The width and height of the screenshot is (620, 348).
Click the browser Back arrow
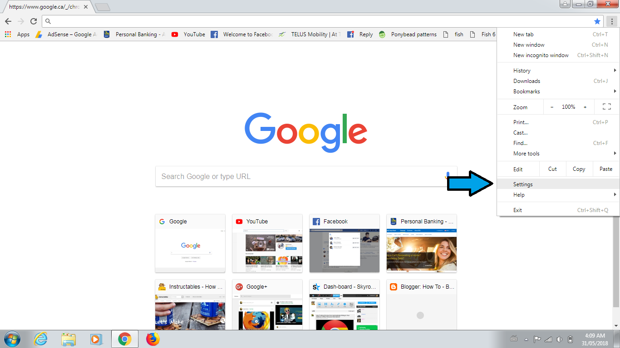click(8, 21)
